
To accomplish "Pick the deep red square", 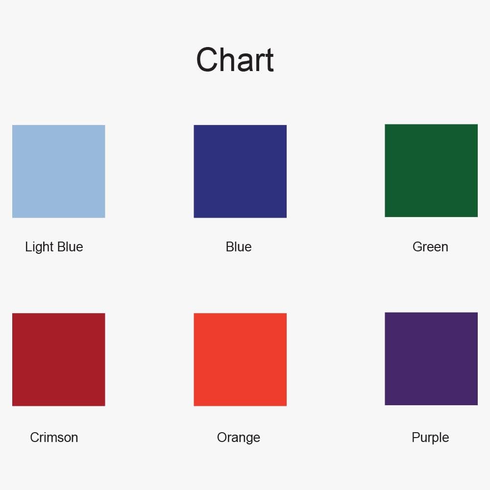I will (x=58, y=359).
